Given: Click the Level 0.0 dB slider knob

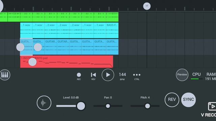Looking at the screenshot, I should click(81, 106).
